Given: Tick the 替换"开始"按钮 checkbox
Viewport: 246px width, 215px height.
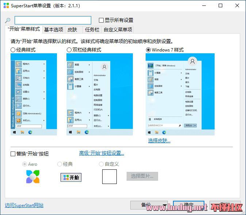Looking at the screenshot, I should pos(13,154).
